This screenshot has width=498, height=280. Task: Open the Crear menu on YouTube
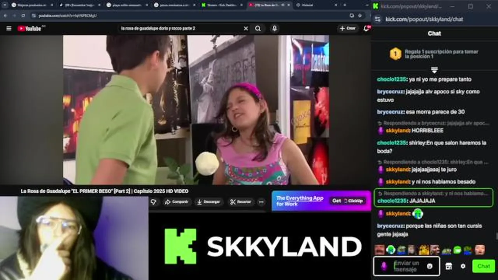point(347,28)
